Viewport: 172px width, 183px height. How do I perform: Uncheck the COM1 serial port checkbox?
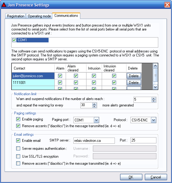[x=14, y=40]
